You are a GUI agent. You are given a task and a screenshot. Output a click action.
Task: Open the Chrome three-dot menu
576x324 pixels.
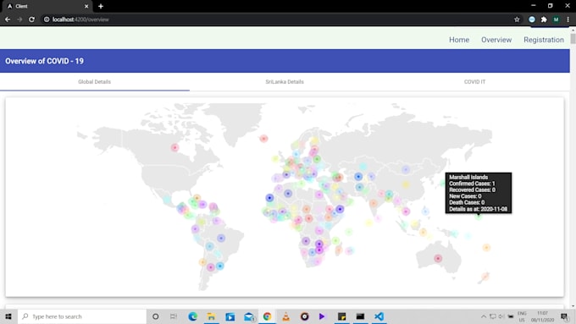[568, 19]
